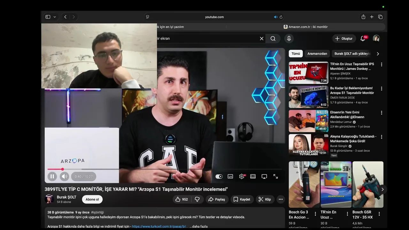Expand the sidebar dropdown chevron
This screenshot has width=409, height=230.
coord(55,17)
